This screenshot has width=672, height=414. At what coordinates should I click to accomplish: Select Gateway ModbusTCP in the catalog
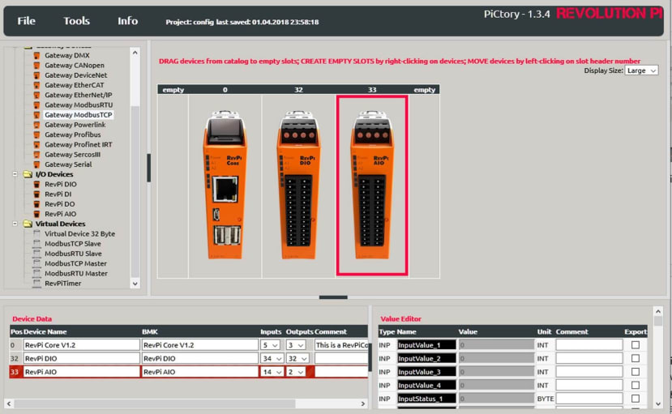click(x=79, y=115)
